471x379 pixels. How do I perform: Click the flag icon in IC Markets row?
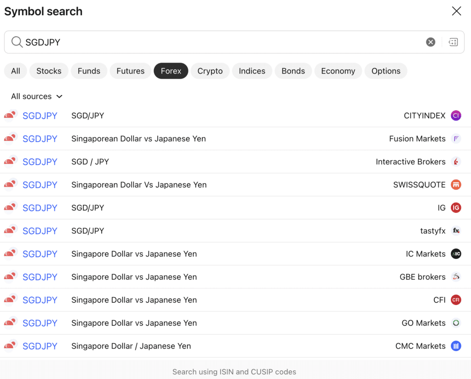[x=11, y=253]
